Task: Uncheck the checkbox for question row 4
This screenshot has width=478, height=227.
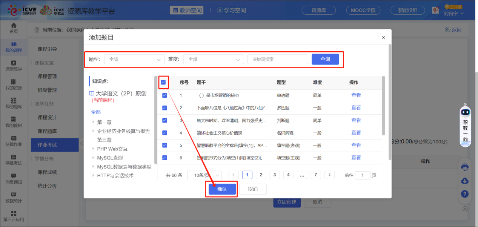Action: [164, 133]
